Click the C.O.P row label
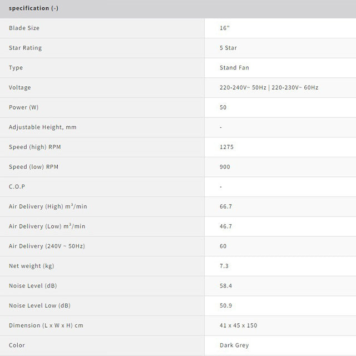Viewport: 356px width, 356px height. click(x=17, y=187)
